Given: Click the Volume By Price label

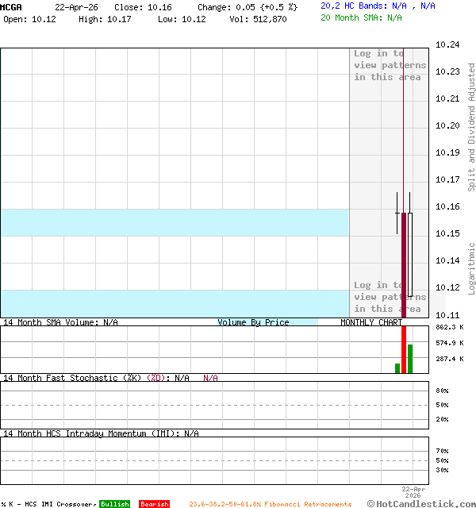Looking at the screenshot, I should [253, 322].
